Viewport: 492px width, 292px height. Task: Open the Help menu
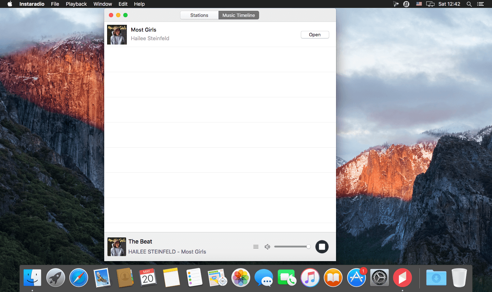pyautogui.click(x=139, y=4)
